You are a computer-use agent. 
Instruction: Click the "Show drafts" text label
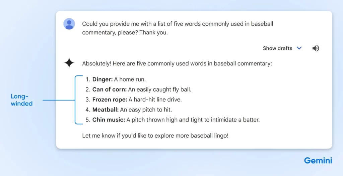point(277,48)
